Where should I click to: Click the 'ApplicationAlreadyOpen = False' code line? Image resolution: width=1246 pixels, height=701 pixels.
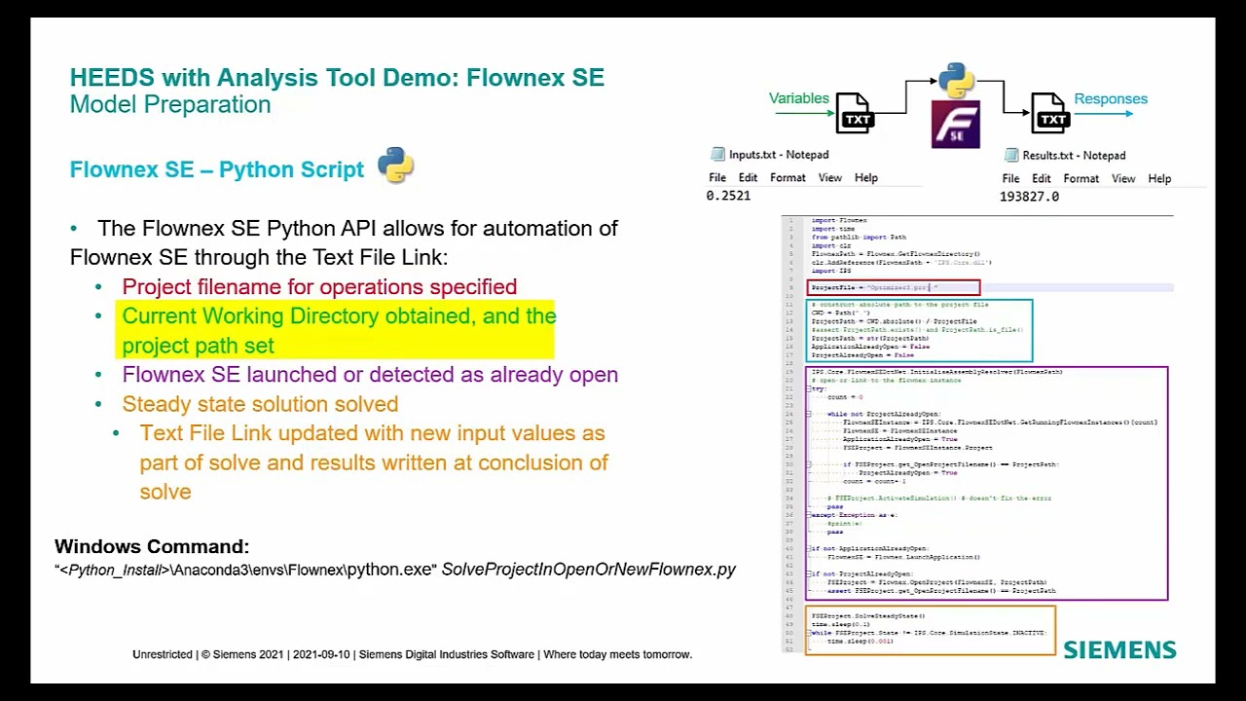point(869,347)
